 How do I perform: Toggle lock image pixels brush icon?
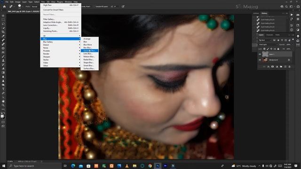[268, 49]
